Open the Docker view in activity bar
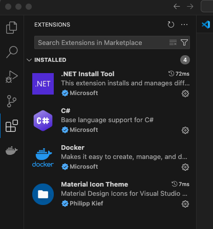This screenshot has height=229, width=213. tap(12, 150)
